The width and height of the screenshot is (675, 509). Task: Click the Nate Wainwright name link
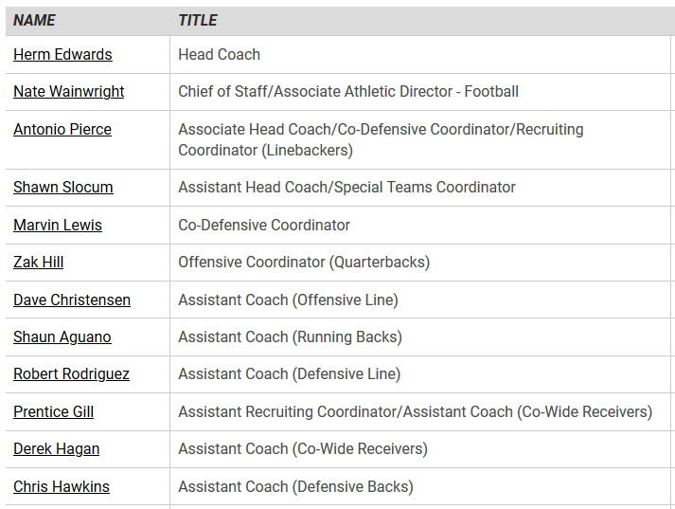pyautogui.click(x=68, y=92)
